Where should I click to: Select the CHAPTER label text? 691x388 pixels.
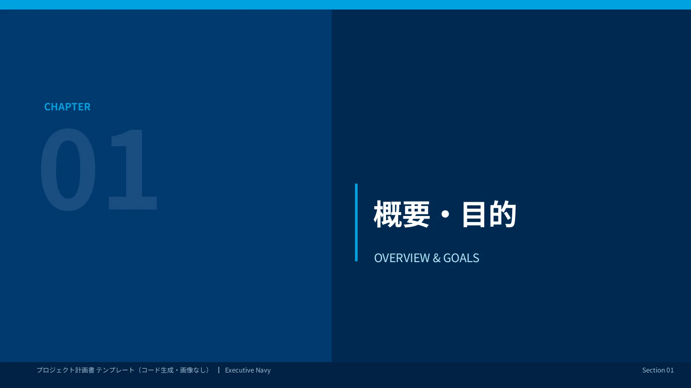[67, 107]
